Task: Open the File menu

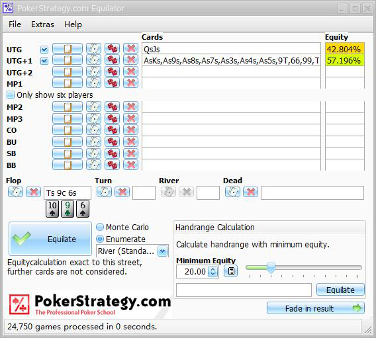Action: pyautogui.click(x=15, y=24)
